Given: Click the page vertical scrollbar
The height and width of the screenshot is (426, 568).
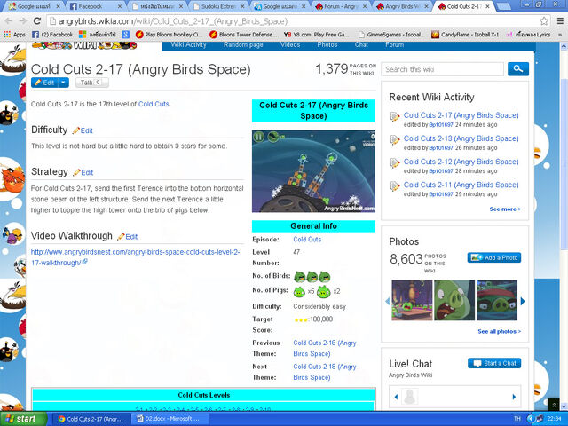Looking at the screenshot, I should pyautogui.click(x=564, y=163).
